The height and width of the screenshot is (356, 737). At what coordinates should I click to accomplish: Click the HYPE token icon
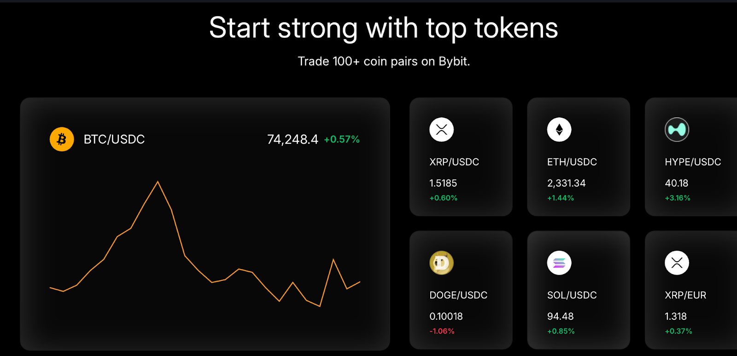[677, 130]
